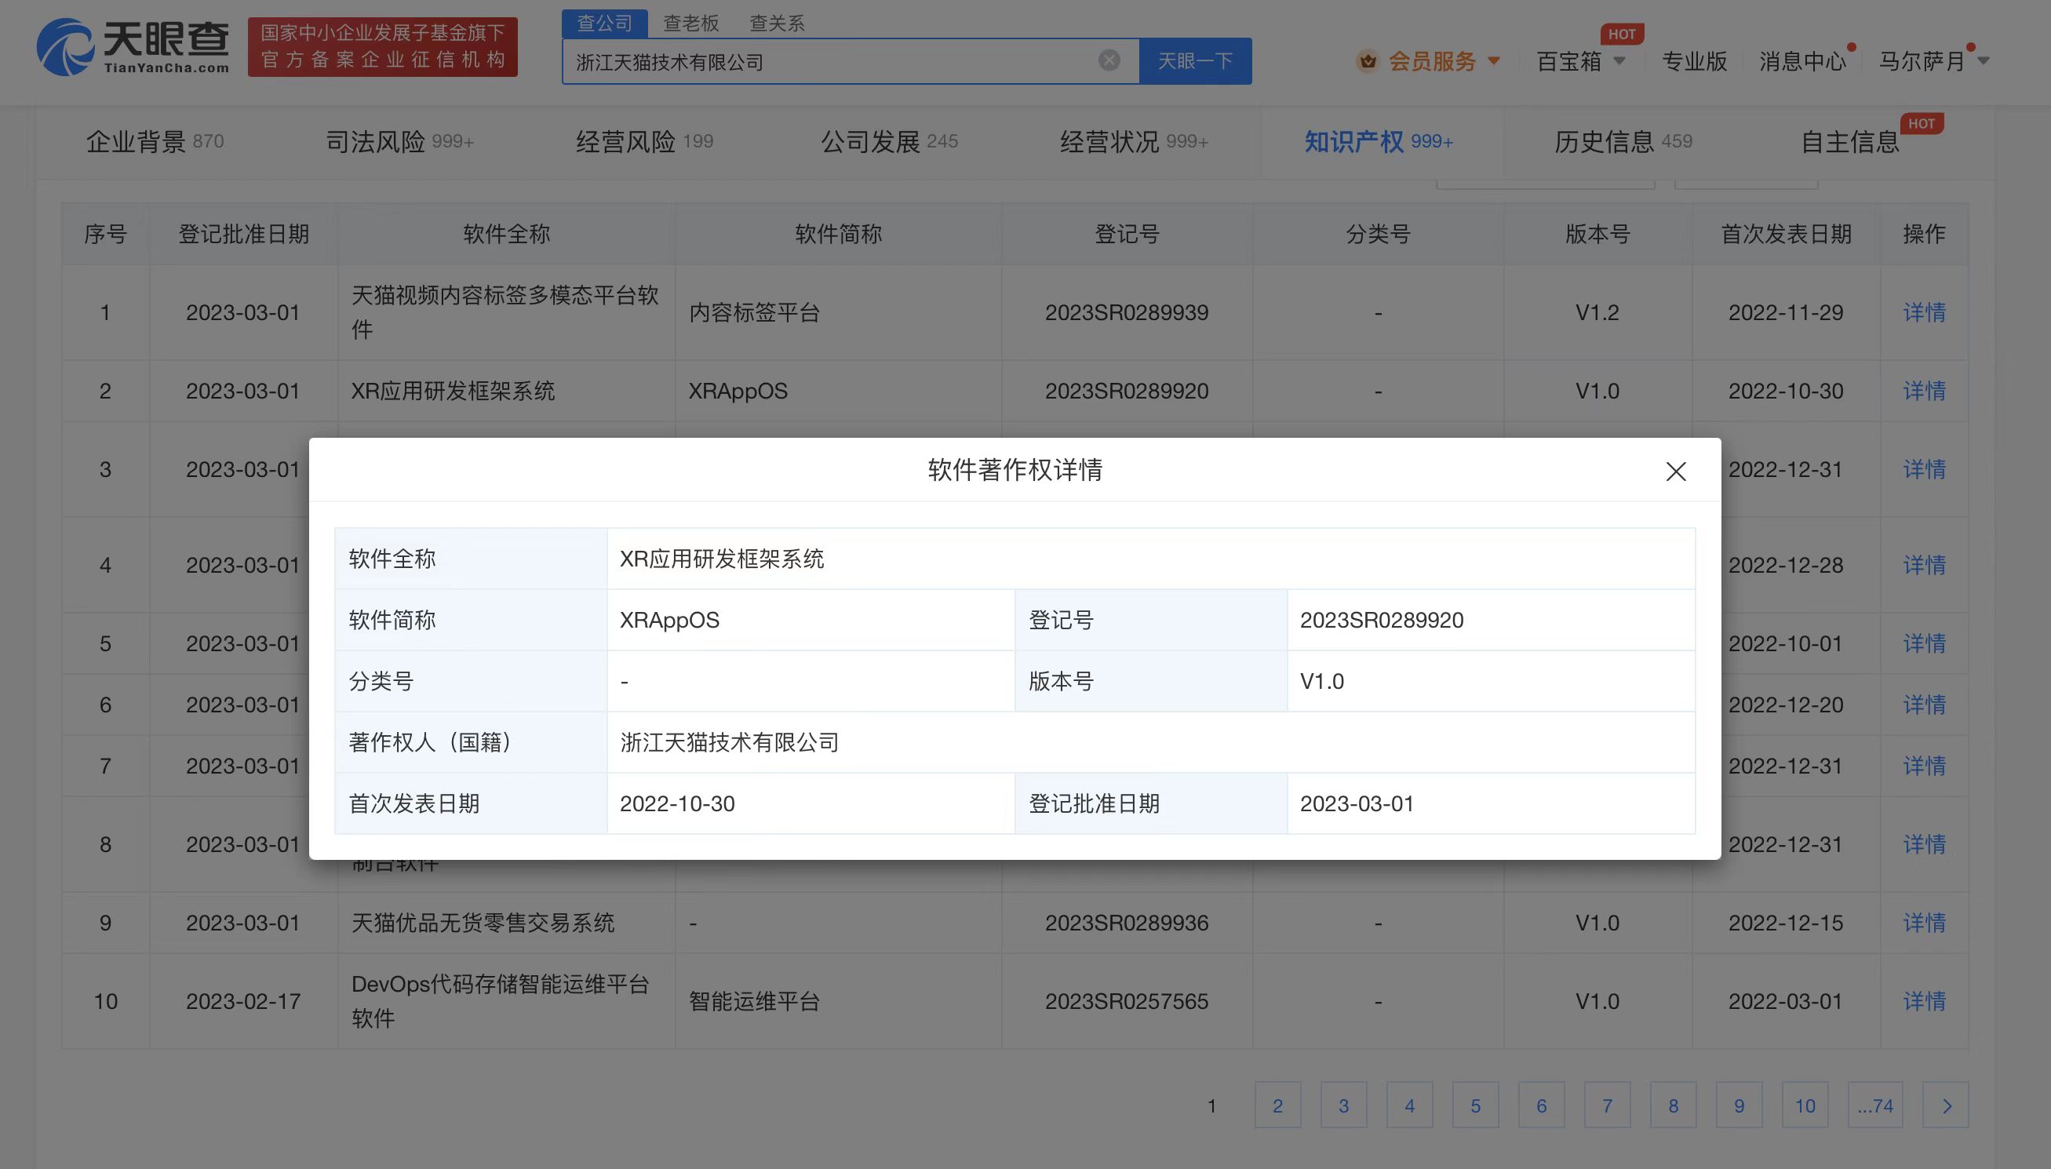Click the crown icon beside 会员服务
2051x1169 pixels.
click(1367, 61)
